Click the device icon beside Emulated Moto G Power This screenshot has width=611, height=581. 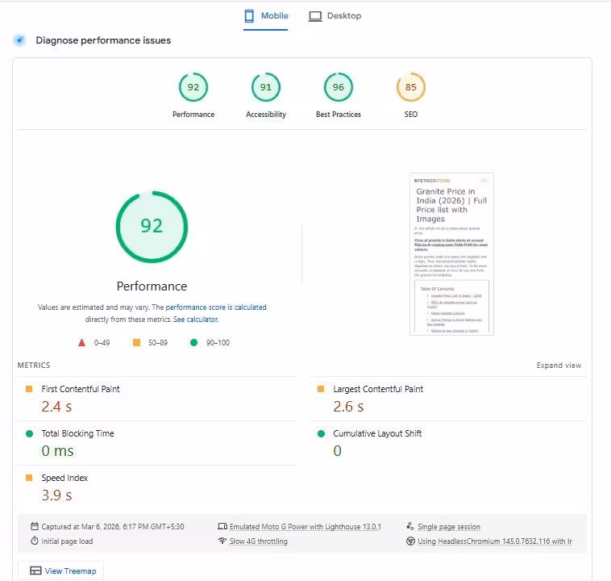point(222,526)
